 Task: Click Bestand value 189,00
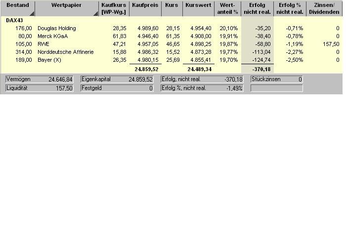24,60
